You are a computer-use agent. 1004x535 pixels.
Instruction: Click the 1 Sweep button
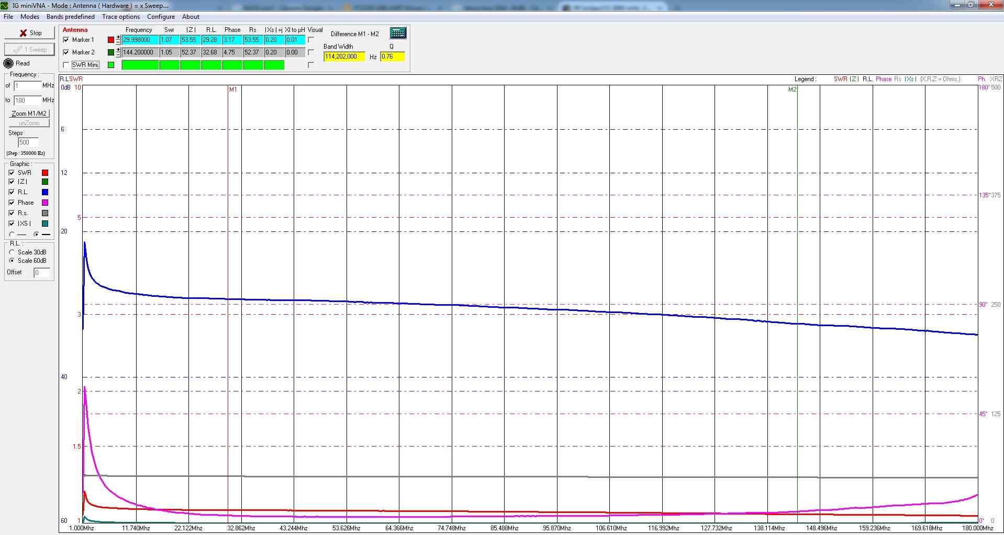(29, 49)
